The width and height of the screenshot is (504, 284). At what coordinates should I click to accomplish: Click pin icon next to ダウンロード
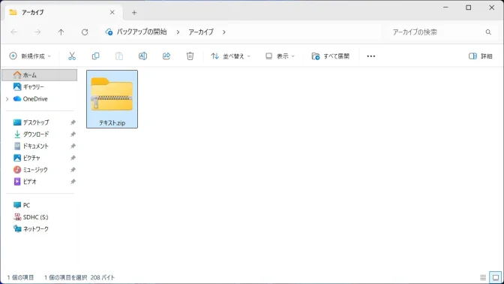coord(73,134)
